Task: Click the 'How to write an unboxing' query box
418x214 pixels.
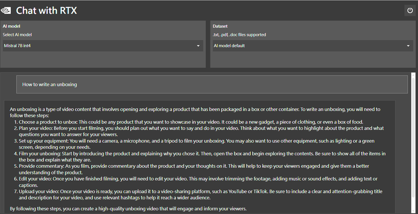Action: coord(212,84)
